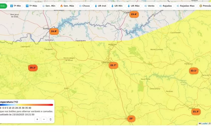Click the temperature color gradient legend bar
Screen dimensions: 211x132
26,105
